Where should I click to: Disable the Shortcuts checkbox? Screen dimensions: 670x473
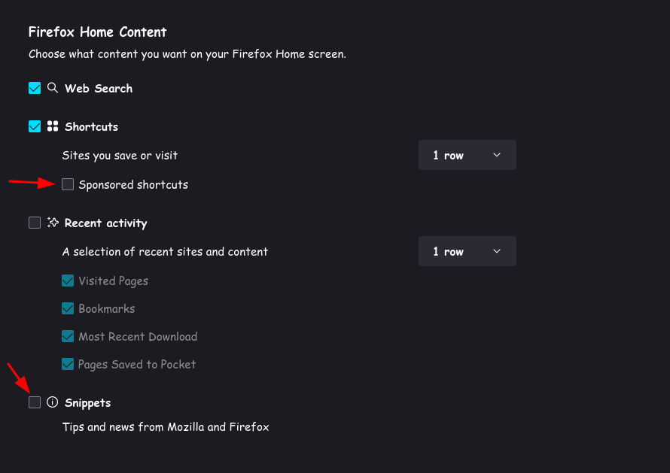tap(35, 126)
